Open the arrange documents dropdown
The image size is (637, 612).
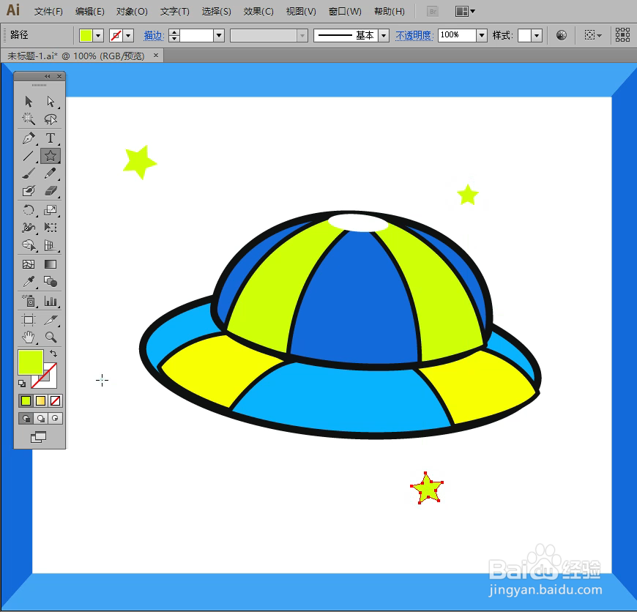point(465,12)
